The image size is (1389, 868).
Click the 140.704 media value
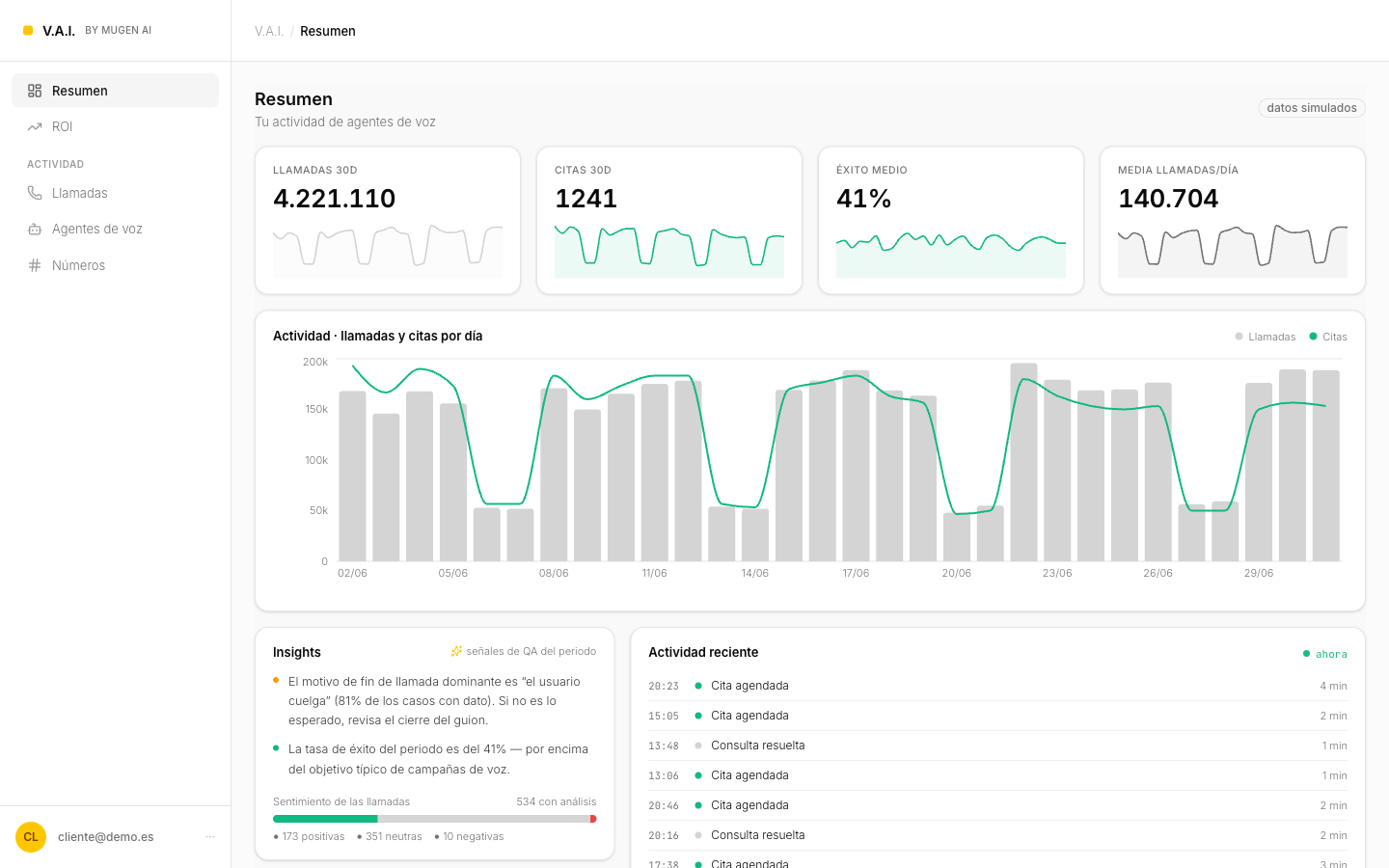(x=1168, y=199)
